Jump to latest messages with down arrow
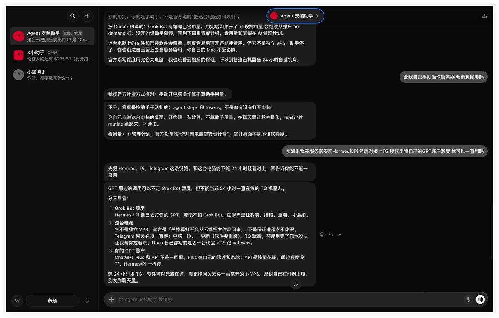The height and width of the screenshot is (318, 499). (296, 284)
